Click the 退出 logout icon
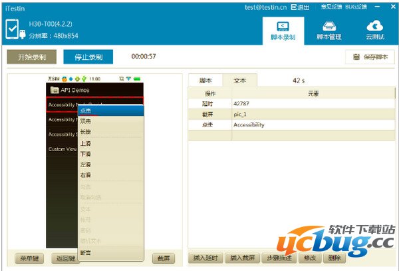This screenshot has height=271, width=399. tap(295, 6)
